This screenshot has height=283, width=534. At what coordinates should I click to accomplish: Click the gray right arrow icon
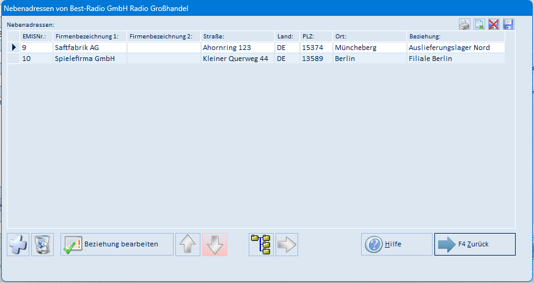coord(287,244)
